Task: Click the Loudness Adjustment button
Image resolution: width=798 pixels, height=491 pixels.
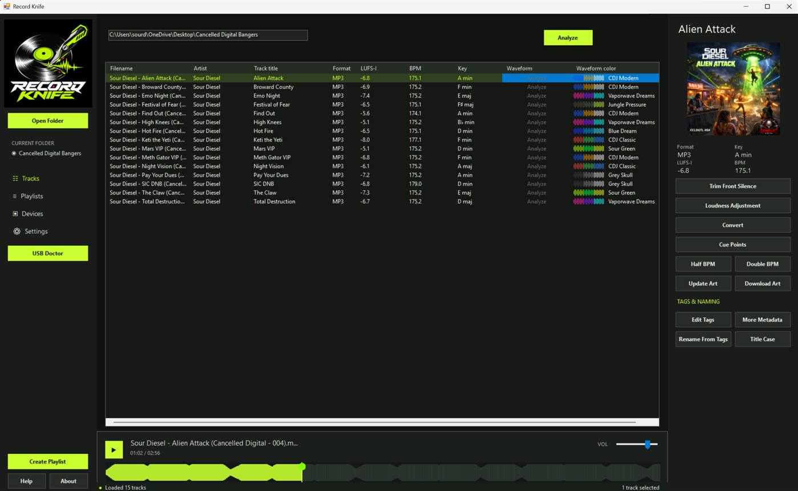Action: click(733, 205)
